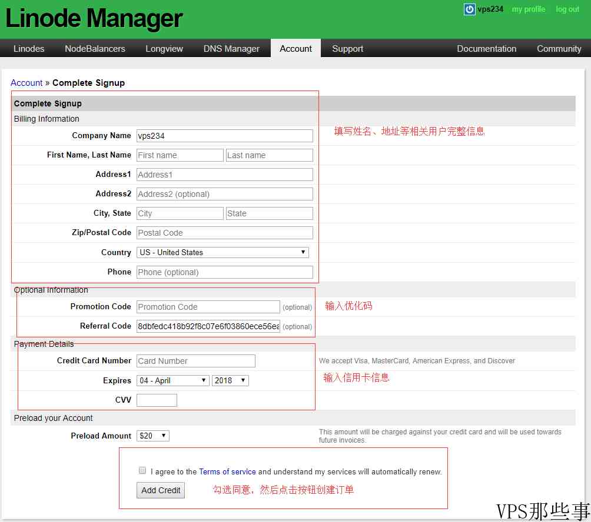Open the Documentation tab
The width and height of the screenshot is (591, 522).
pos(487,49)
